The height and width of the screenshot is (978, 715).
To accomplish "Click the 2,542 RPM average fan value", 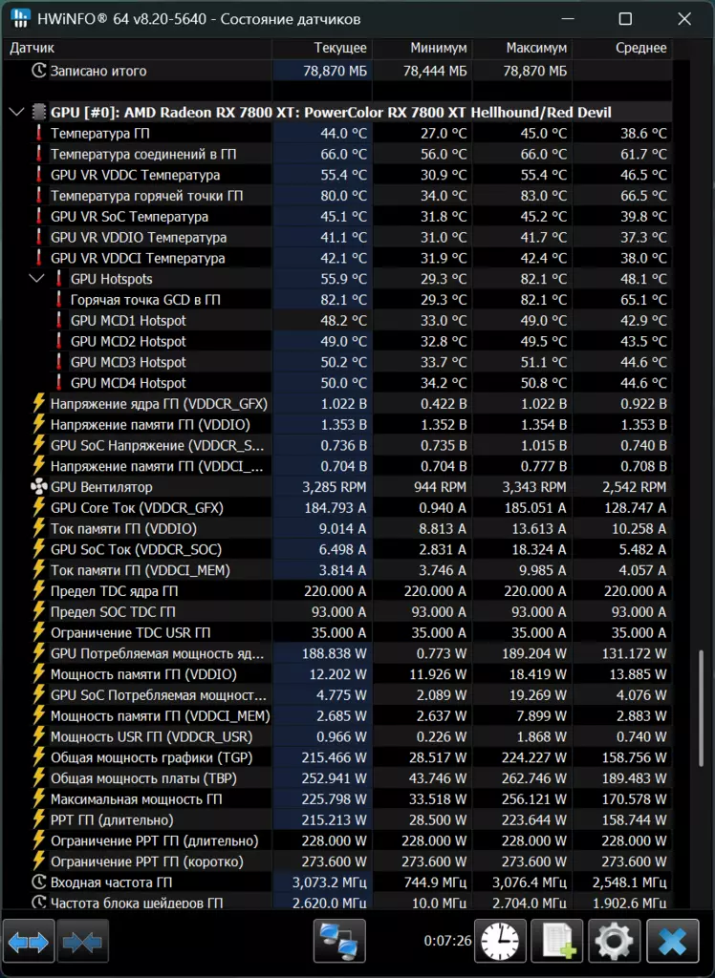I will pyautogui.click(x=634, y=487).
